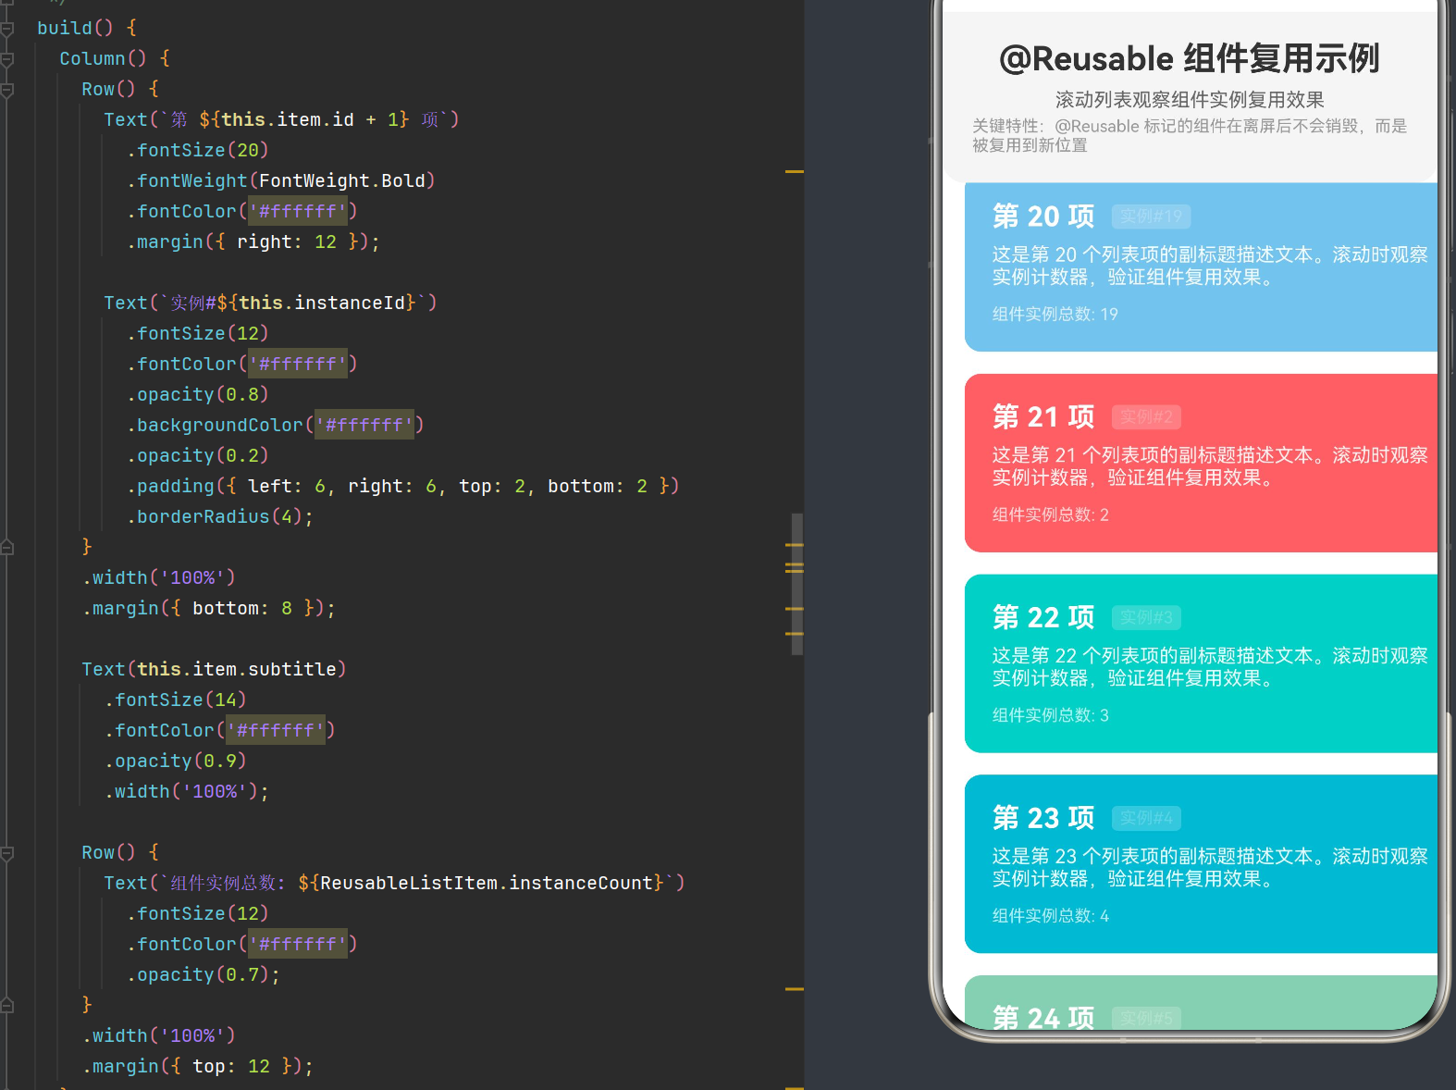Image resolution: width=1456 pixels, height=1090 pixels.
Task: Click the backgroundColor '#ffffff' color value
Action: point(364,426)
